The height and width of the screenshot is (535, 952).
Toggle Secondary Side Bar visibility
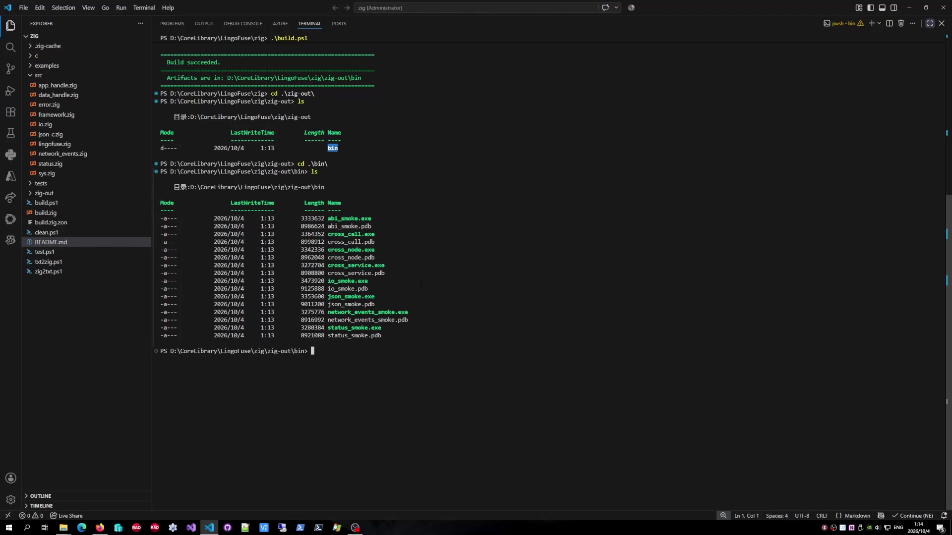893,7
